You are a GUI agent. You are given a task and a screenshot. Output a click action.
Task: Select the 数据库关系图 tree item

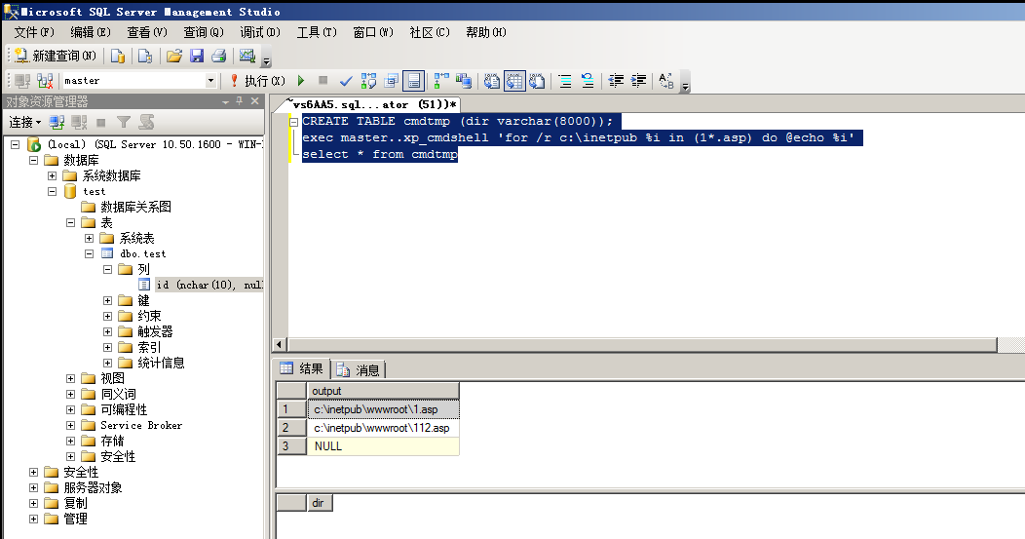click(136, 208)
